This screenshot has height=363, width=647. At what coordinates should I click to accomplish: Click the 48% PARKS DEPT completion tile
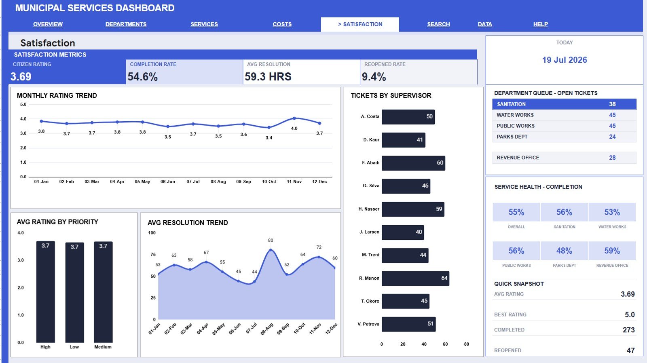pos(564,251)
